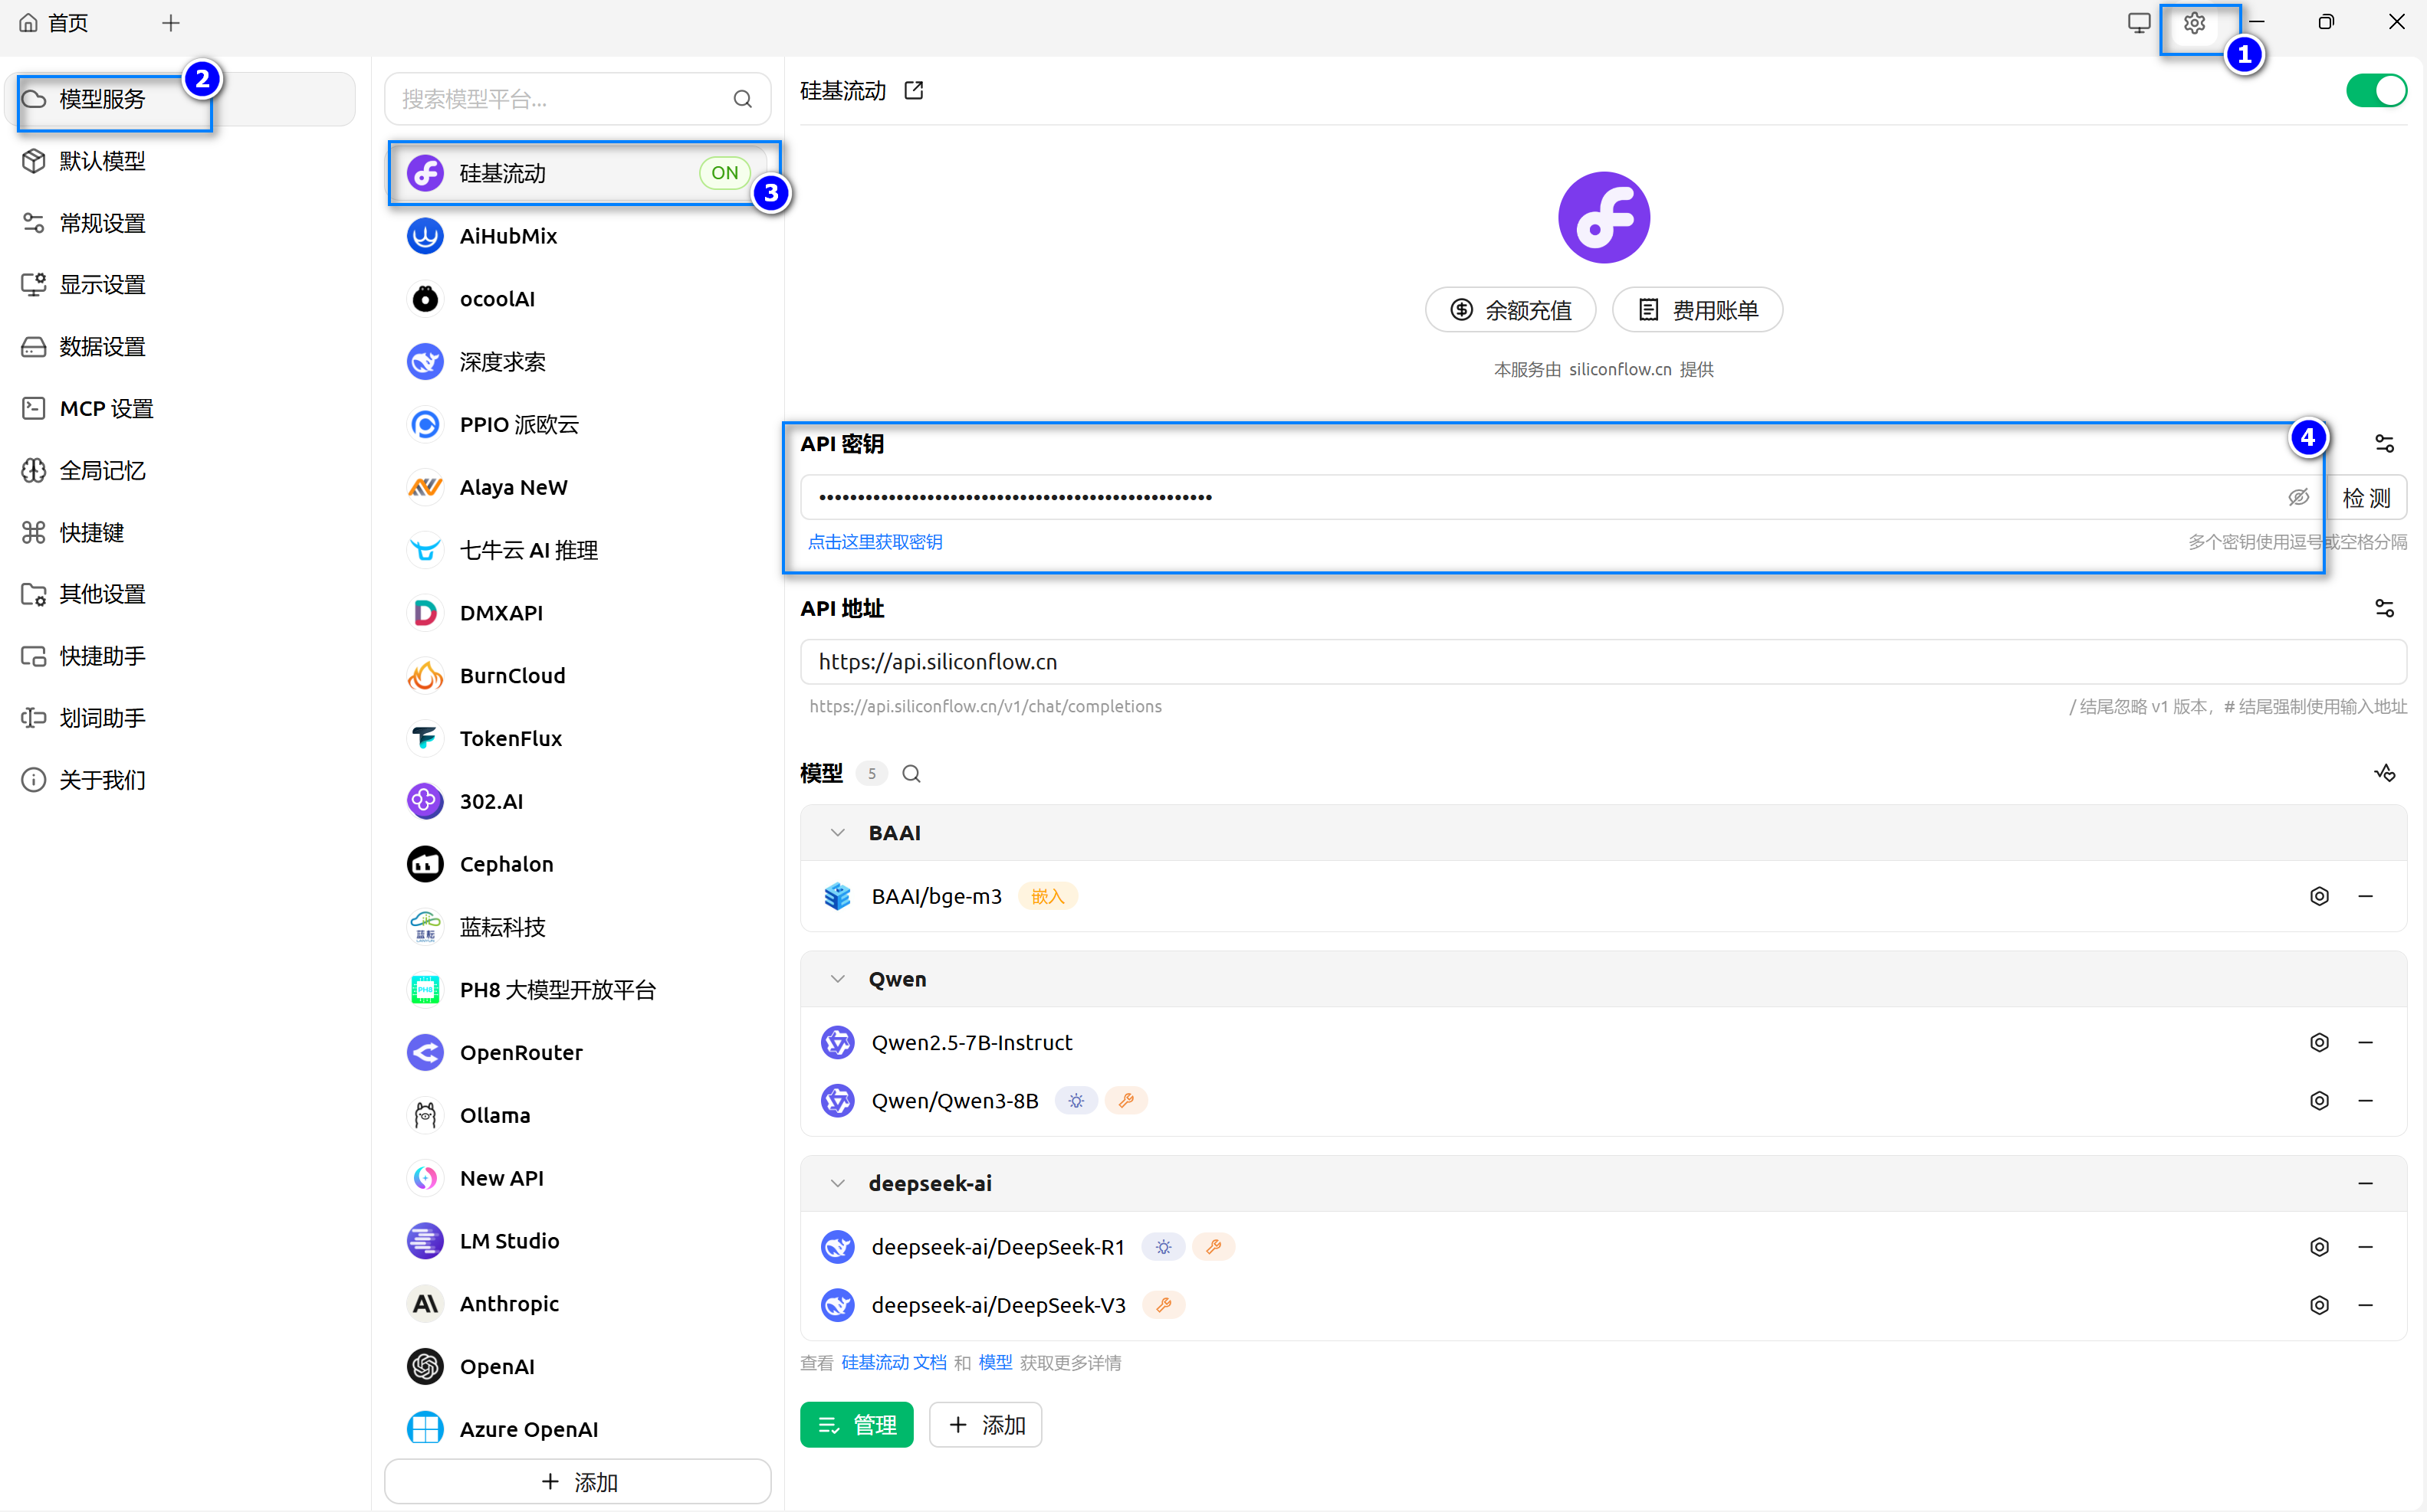Open 全局记忆 settings section
The image size is (2427, 1512).
coord(180,471)
